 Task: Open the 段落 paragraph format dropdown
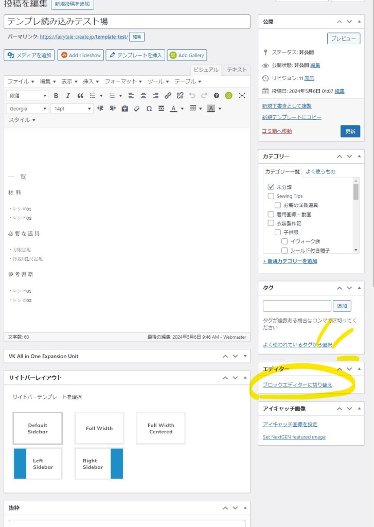[28, 96]
